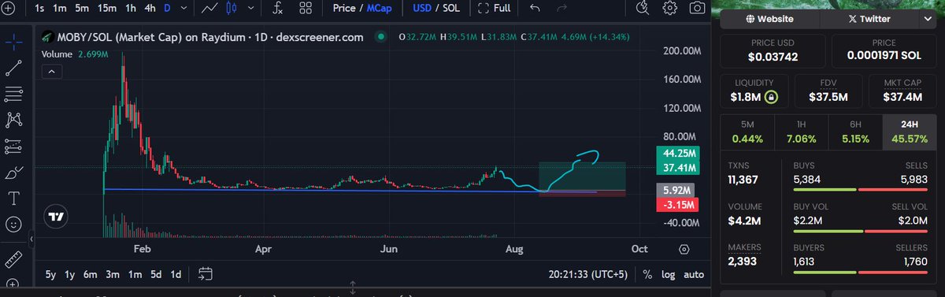Screen dimensions: 945x297
Task: Set visible range to 1m at bottom
Action: (x=135, y=275)
